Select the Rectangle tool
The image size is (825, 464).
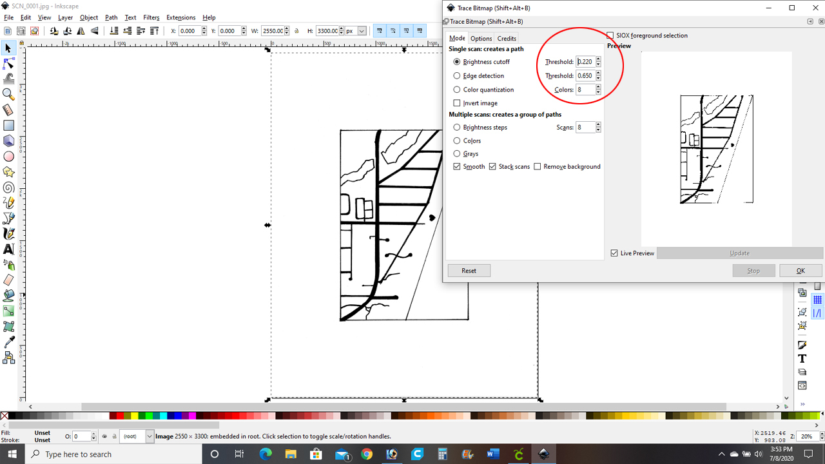coord(8,126)
